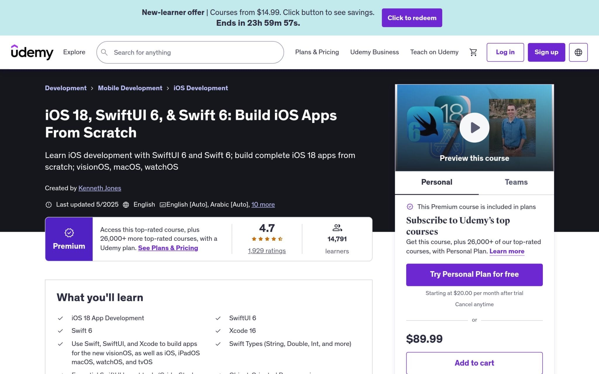
Task: Open the 1,929 ratings link
Action: (x=267, y=251)
